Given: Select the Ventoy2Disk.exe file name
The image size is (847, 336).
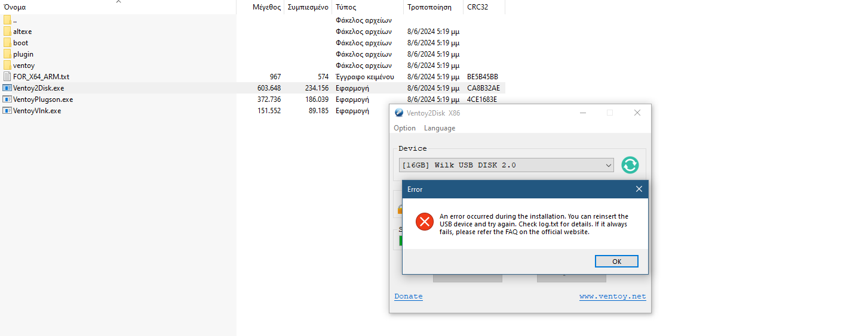Looking at the screenshot, I should click(x=39, y=88).
